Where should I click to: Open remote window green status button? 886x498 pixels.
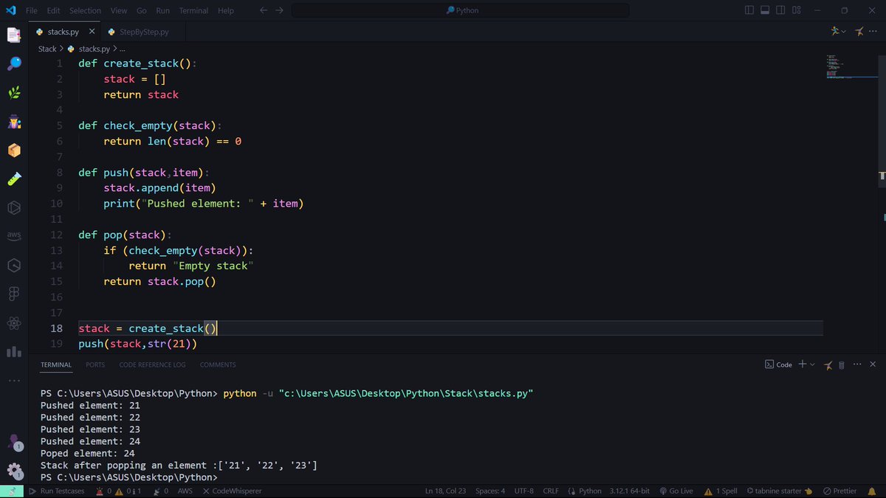click(13, 491)
